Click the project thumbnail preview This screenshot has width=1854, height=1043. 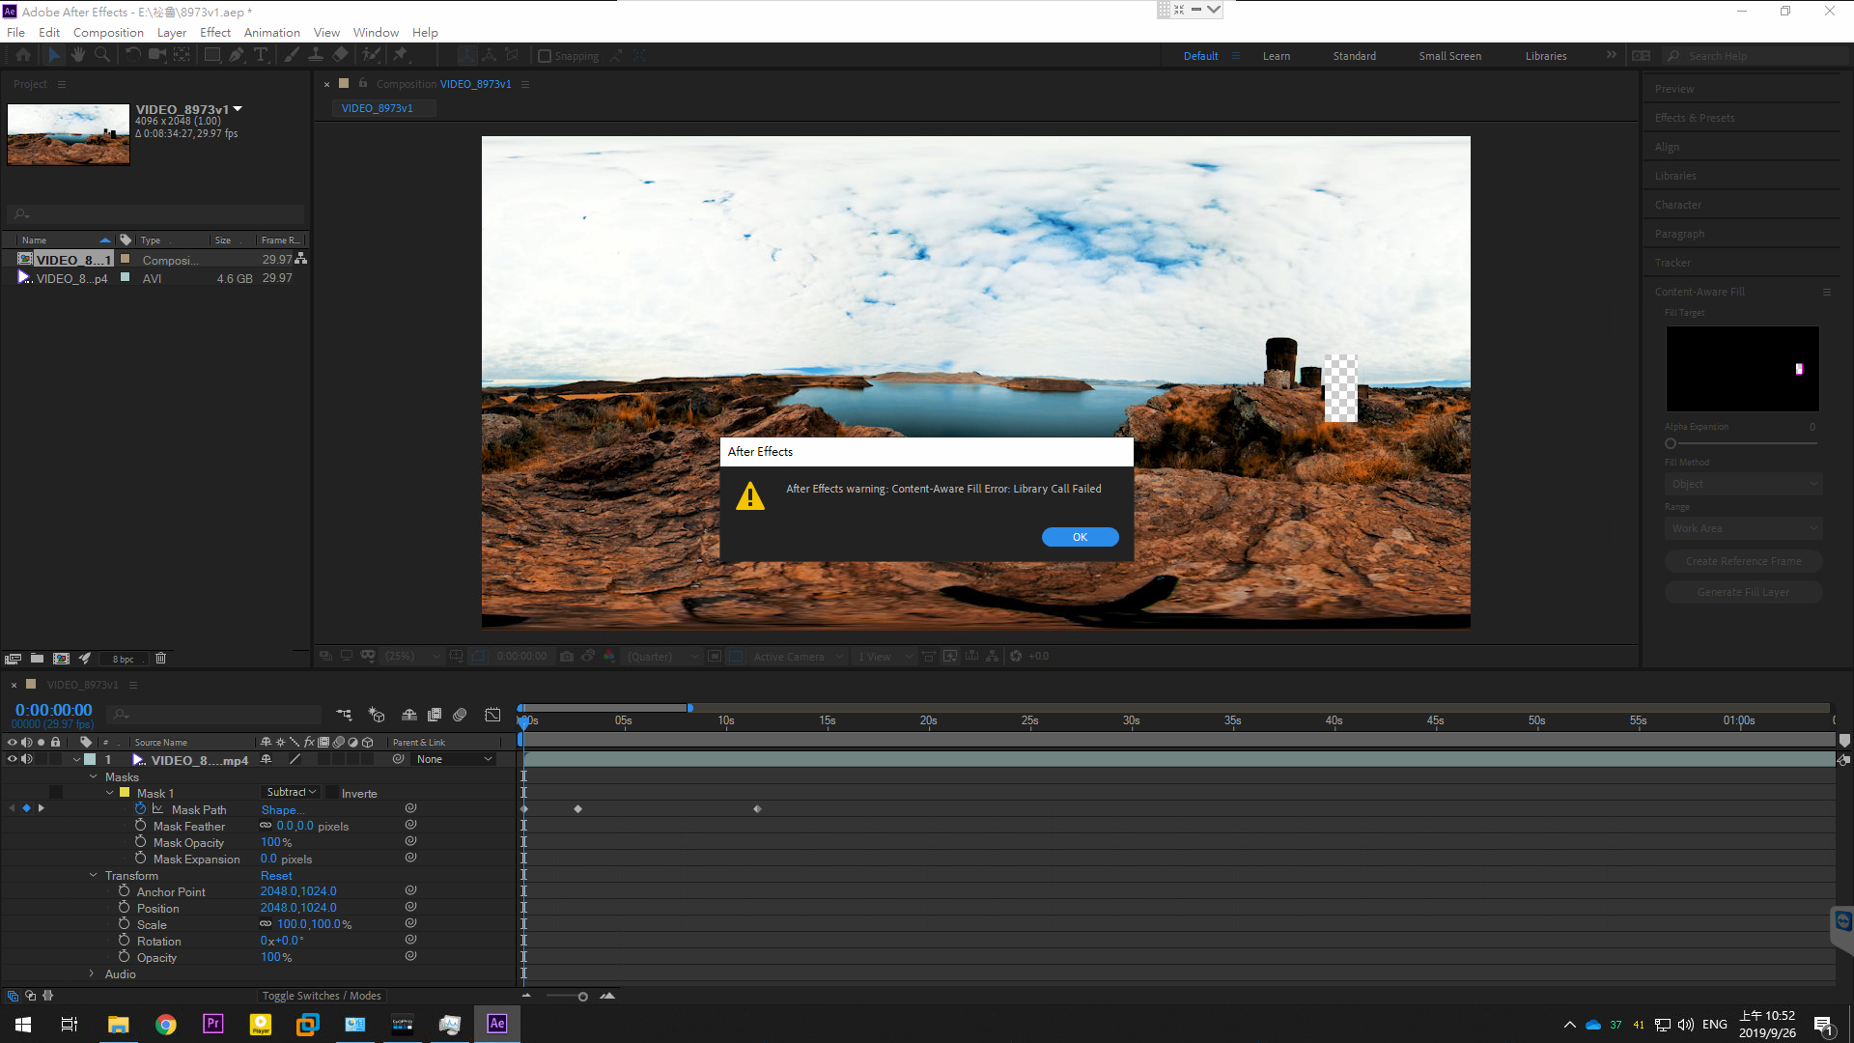(69, 134)
